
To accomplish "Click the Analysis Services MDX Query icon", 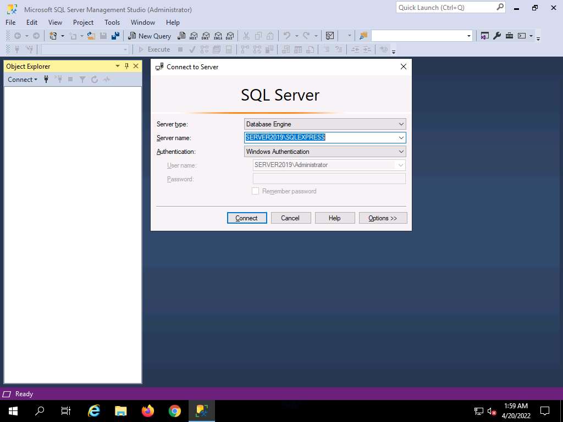I will pos(193,36).
